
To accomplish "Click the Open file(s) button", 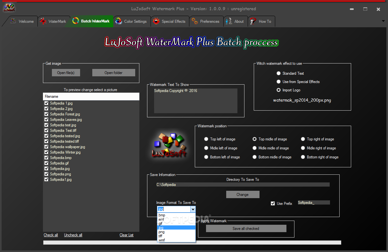I will pyautogui.click(x=66, y=73).
